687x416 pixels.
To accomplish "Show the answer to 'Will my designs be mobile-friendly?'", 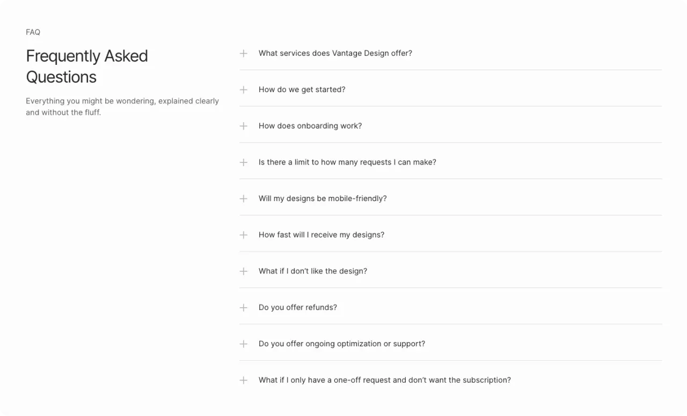I will click(x=451, y=199).
